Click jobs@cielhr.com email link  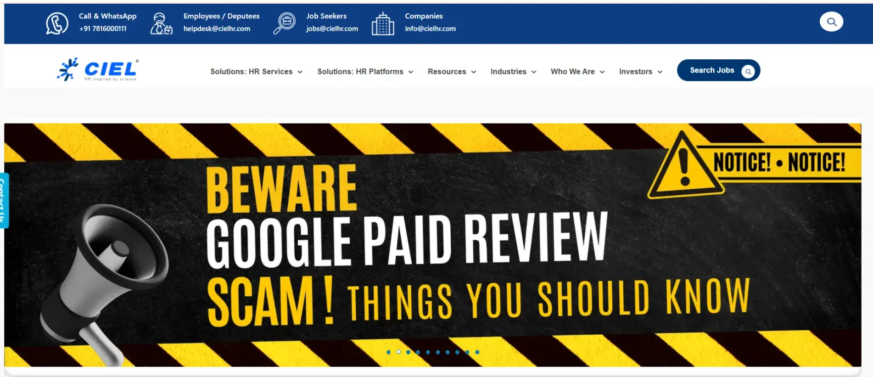[x=332, y=28]
